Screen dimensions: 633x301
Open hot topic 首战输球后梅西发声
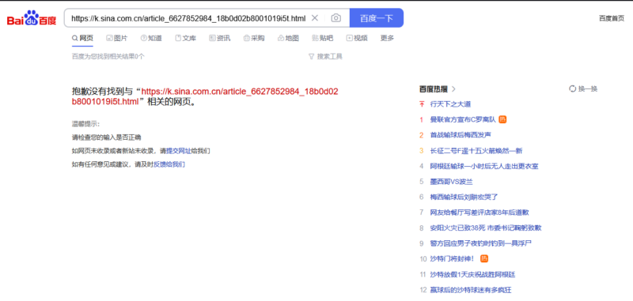coord(461,135)
